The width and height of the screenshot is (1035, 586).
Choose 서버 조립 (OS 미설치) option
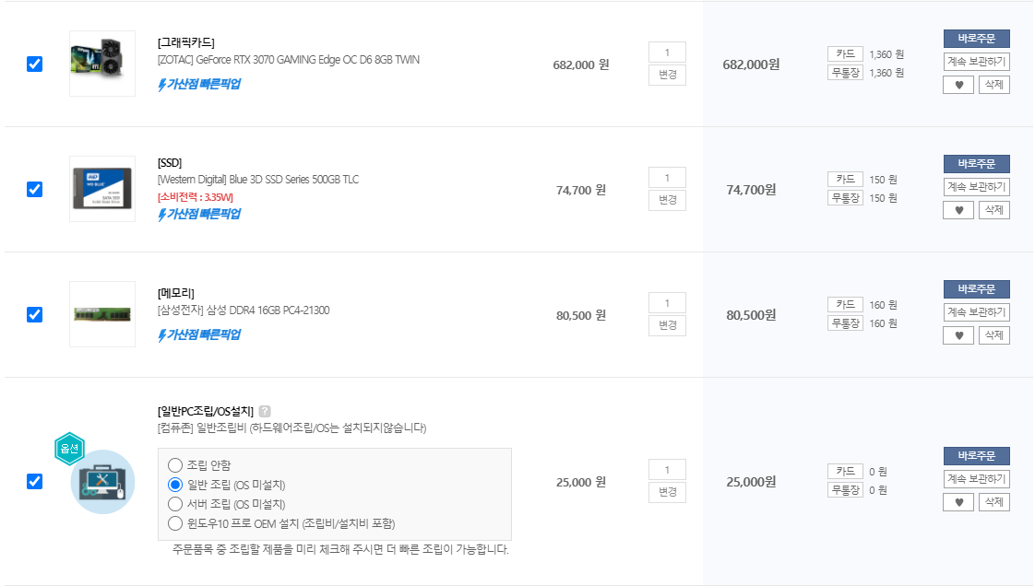(175, 504)
